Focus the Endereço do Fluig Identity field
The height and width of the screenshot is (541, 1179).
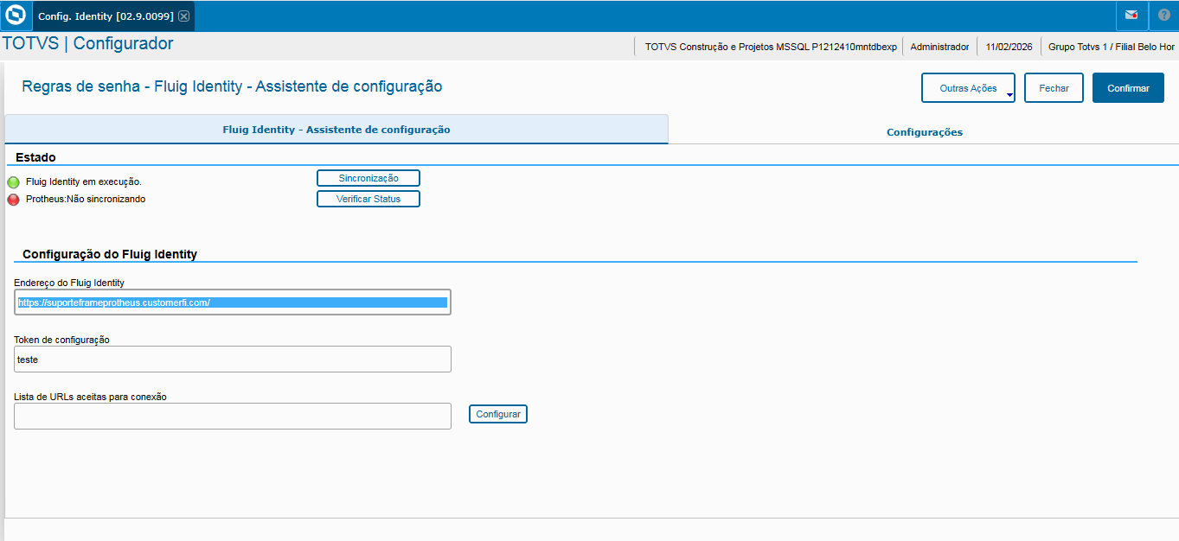[x=233, y=302]
